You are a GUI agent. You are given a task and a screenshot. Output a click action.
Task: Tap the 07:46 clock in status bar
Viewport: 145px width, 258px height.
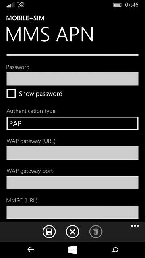[x=132, y=5]
